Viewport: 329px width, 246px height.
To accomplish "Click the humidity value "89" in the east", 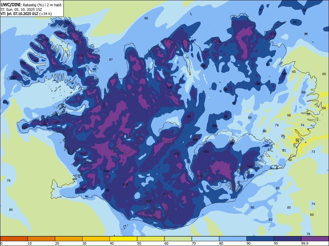I will 303,92.
